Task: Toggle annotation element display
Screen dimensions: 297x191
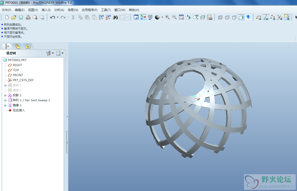Action: (287, 17)
